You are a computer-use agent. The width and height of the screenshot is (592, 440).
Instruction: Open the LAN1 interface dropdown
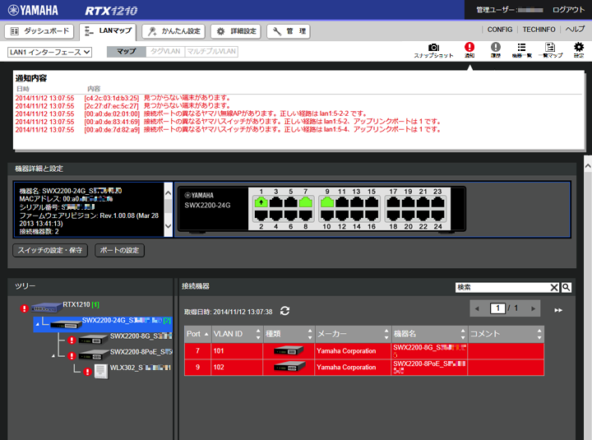click(x=49, y=52)
